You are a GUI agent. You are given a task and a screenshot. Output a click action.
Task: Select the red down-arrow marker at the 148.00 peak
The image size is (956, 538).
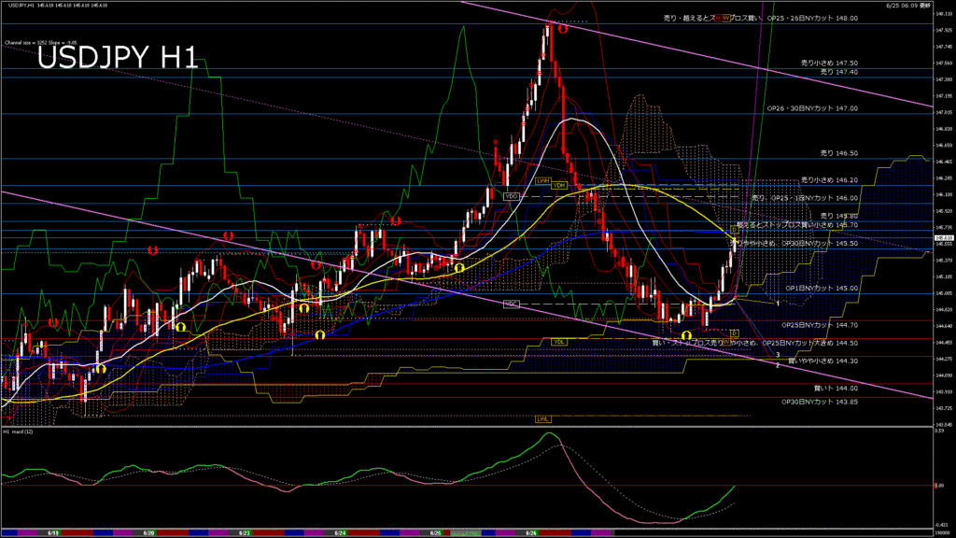(563, 29)
